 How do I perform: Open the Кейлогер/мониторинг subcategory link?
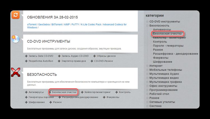[98, 92]
